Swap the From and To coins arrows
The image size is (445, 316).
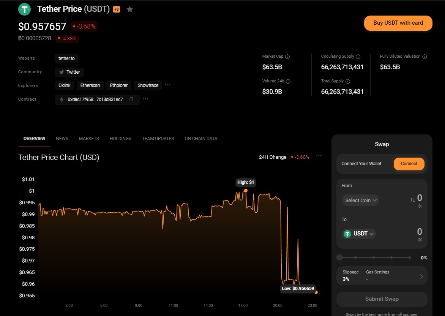tap(412, 200)
